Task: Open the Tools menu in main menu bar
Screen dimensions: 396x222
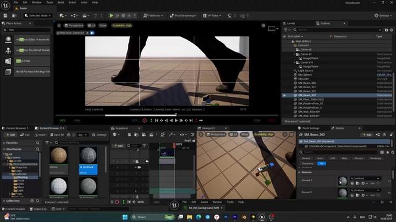Action: coord(49,2)
